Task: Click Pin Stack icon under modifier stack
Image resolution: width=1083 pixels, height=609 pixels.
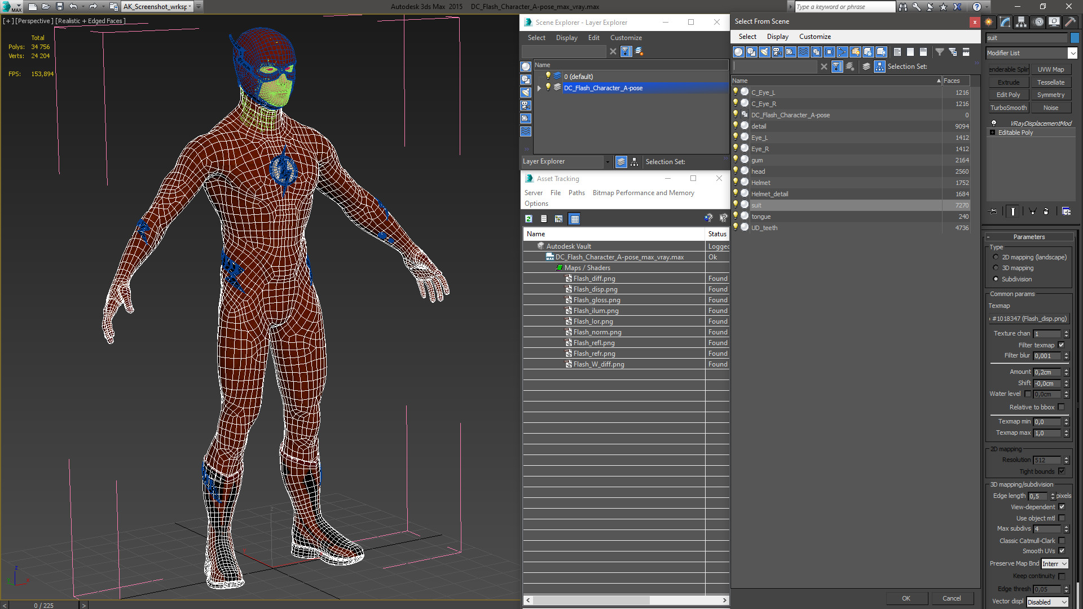Action: pos(993,211)
